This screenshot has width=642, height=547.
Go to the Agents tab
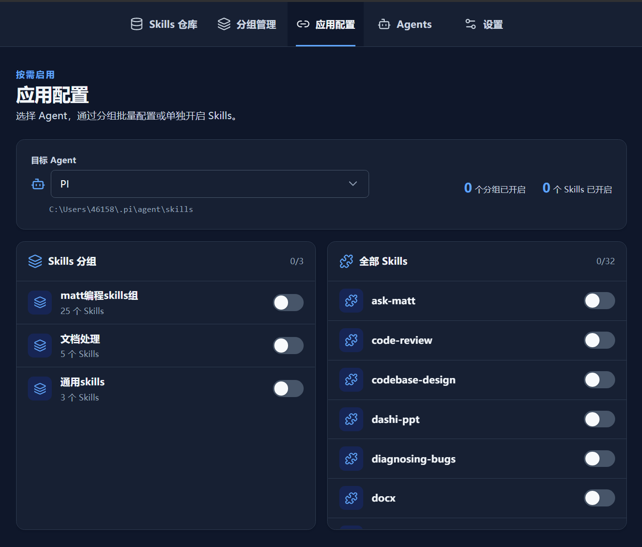pyautogui.click(x=405, y=24)
